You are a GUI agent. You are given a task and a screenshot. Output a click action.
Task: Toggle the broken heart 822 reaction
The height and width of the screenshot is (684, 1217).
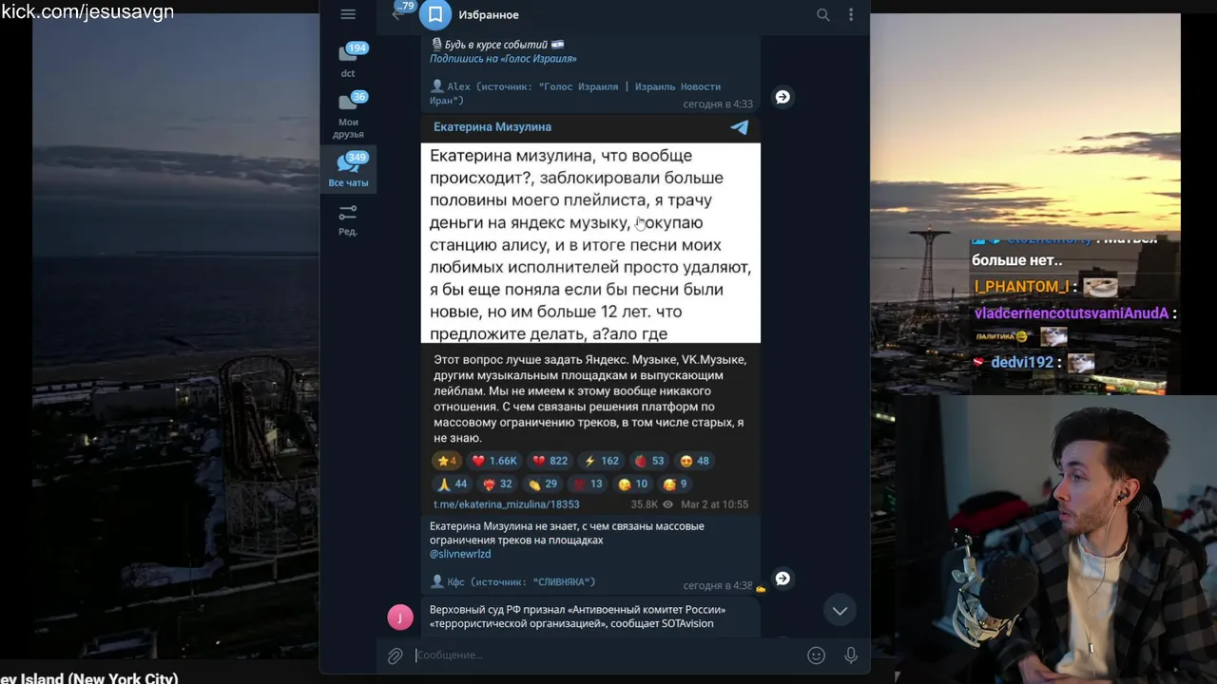pos(550,461)
